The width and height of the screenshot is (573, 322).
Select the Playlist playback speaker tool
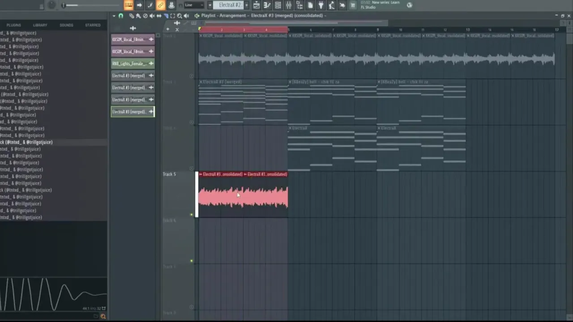pos(186,16)
